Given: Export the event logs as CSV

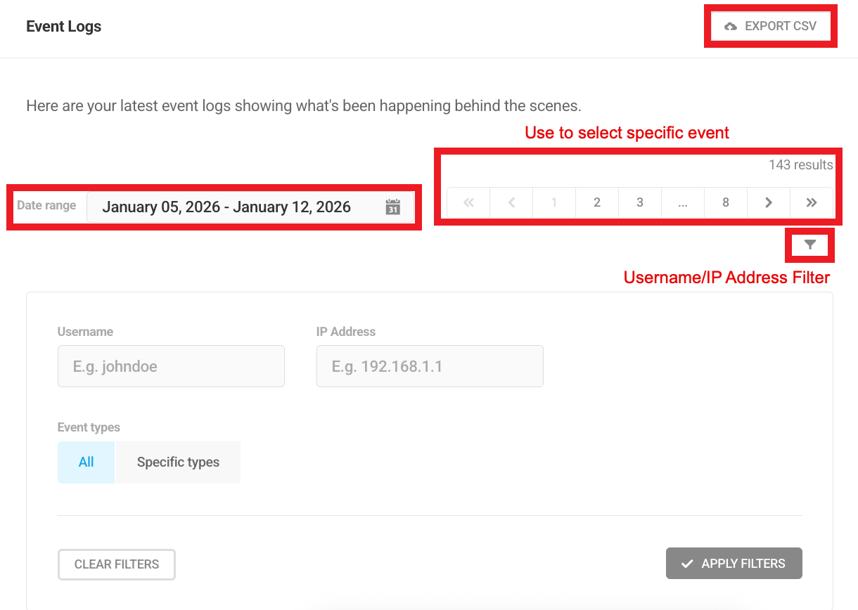Looking at the screenshot, I should [770, 25].
